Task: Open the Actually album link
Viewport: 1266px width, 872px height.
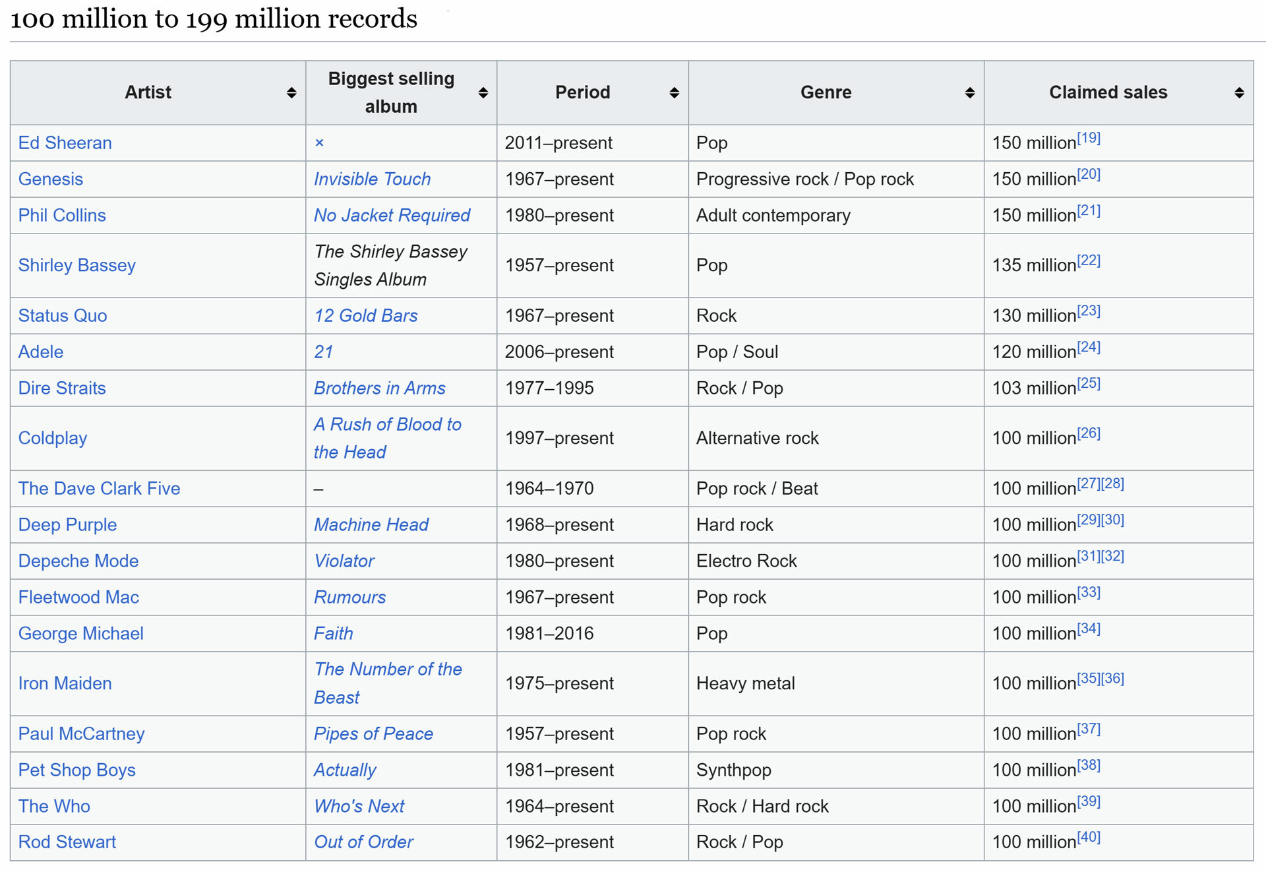Action: point(345,770)
